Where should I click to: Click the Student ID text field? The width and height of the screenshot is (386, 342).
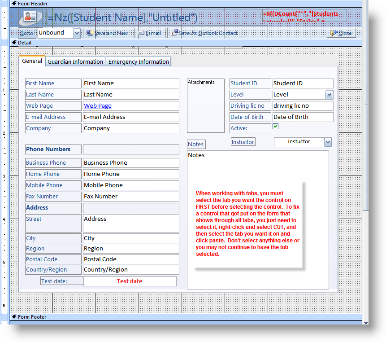click(x=303, y=83)
